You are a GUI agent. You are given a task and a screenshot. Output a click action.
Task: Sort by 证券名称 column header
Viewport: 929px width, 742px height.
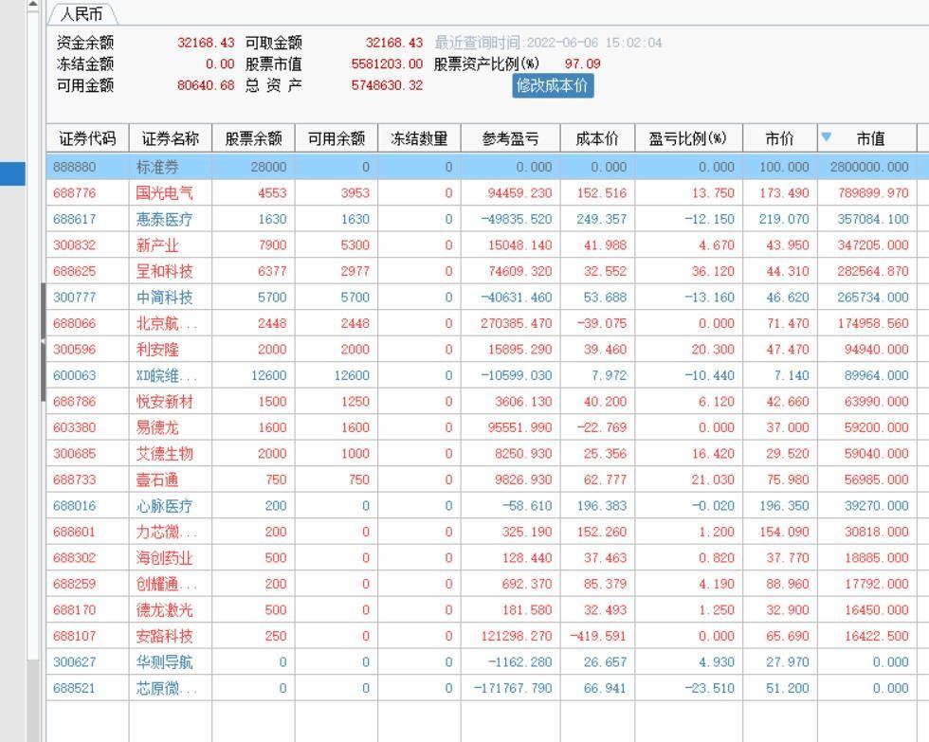pos(170,138)
